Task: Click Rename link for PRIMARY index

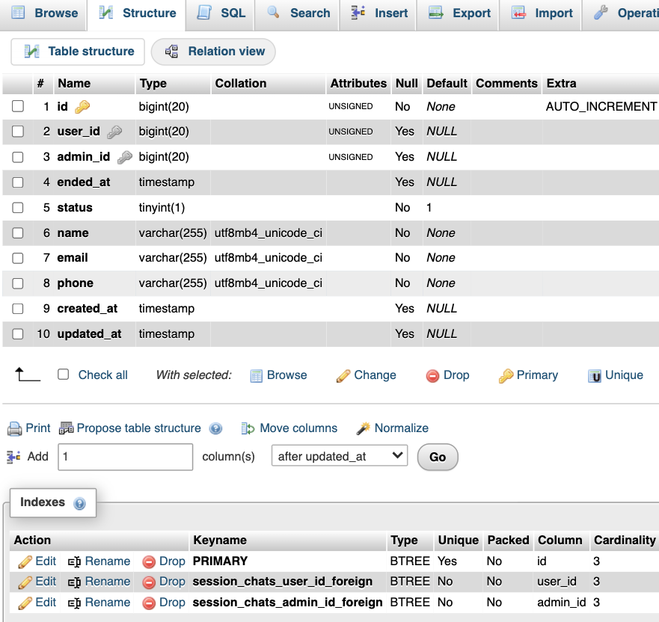Action: point(108,561)
